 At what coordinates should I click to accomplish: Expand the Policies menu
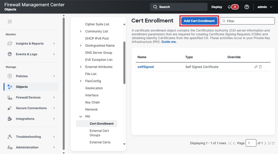[31, 76]
